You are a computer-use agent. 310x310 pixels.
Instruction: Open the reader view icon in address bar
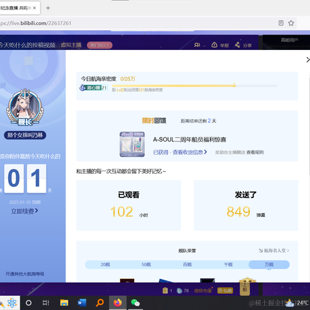pyautogui.click(x=281, y=23)
